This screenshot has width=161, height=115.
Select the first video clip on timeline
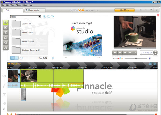click(13, 76)
